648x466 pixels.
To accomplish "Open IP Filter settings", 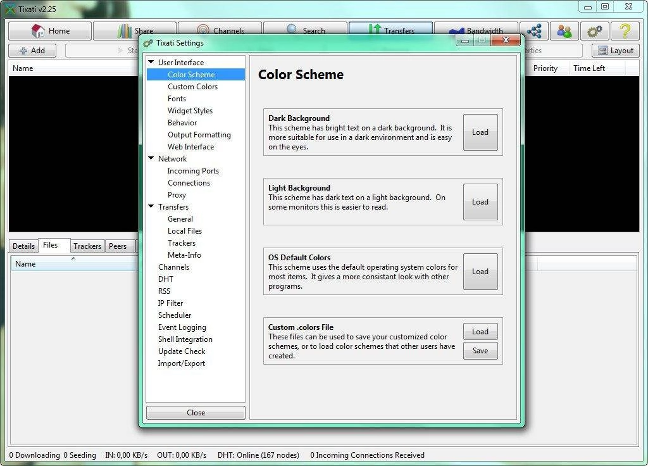I will 170,303.
